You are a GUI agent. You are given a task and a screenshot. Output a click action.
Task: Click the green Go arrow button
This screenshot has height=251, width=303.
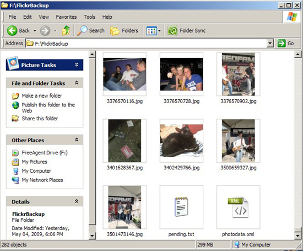click(282, 43)
